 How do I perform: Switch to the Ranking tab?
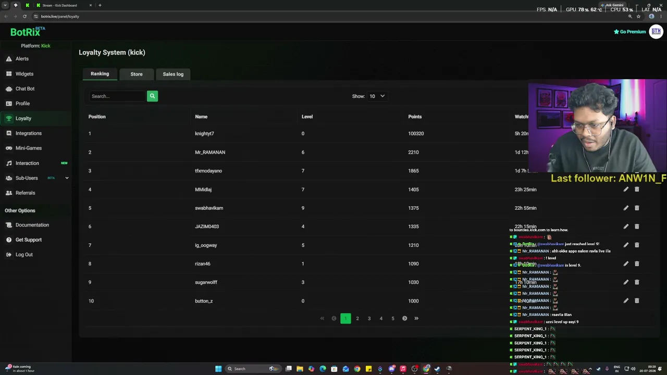(x=100, y=74)
